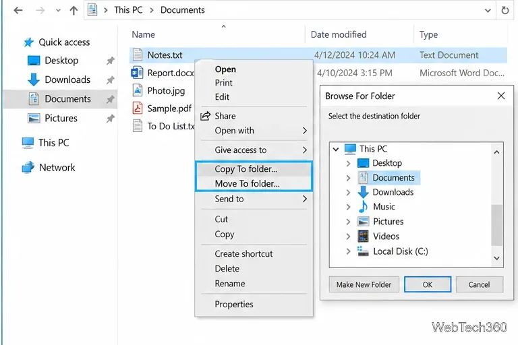The width and height of the screenshot is (518, 345).
Task: Click scroll down arrow in folder tree
Action: (x=496, y=258)
